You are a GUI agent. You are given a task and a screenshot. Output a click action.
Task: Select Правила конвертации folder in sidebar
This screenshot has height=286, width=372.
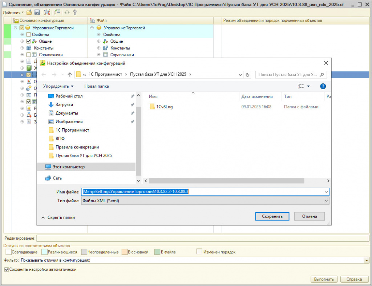77,147
